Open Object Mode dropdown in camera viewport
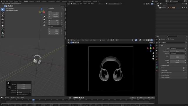The width and height of the screenshot is (188, 106). click(x=76, y=40)
